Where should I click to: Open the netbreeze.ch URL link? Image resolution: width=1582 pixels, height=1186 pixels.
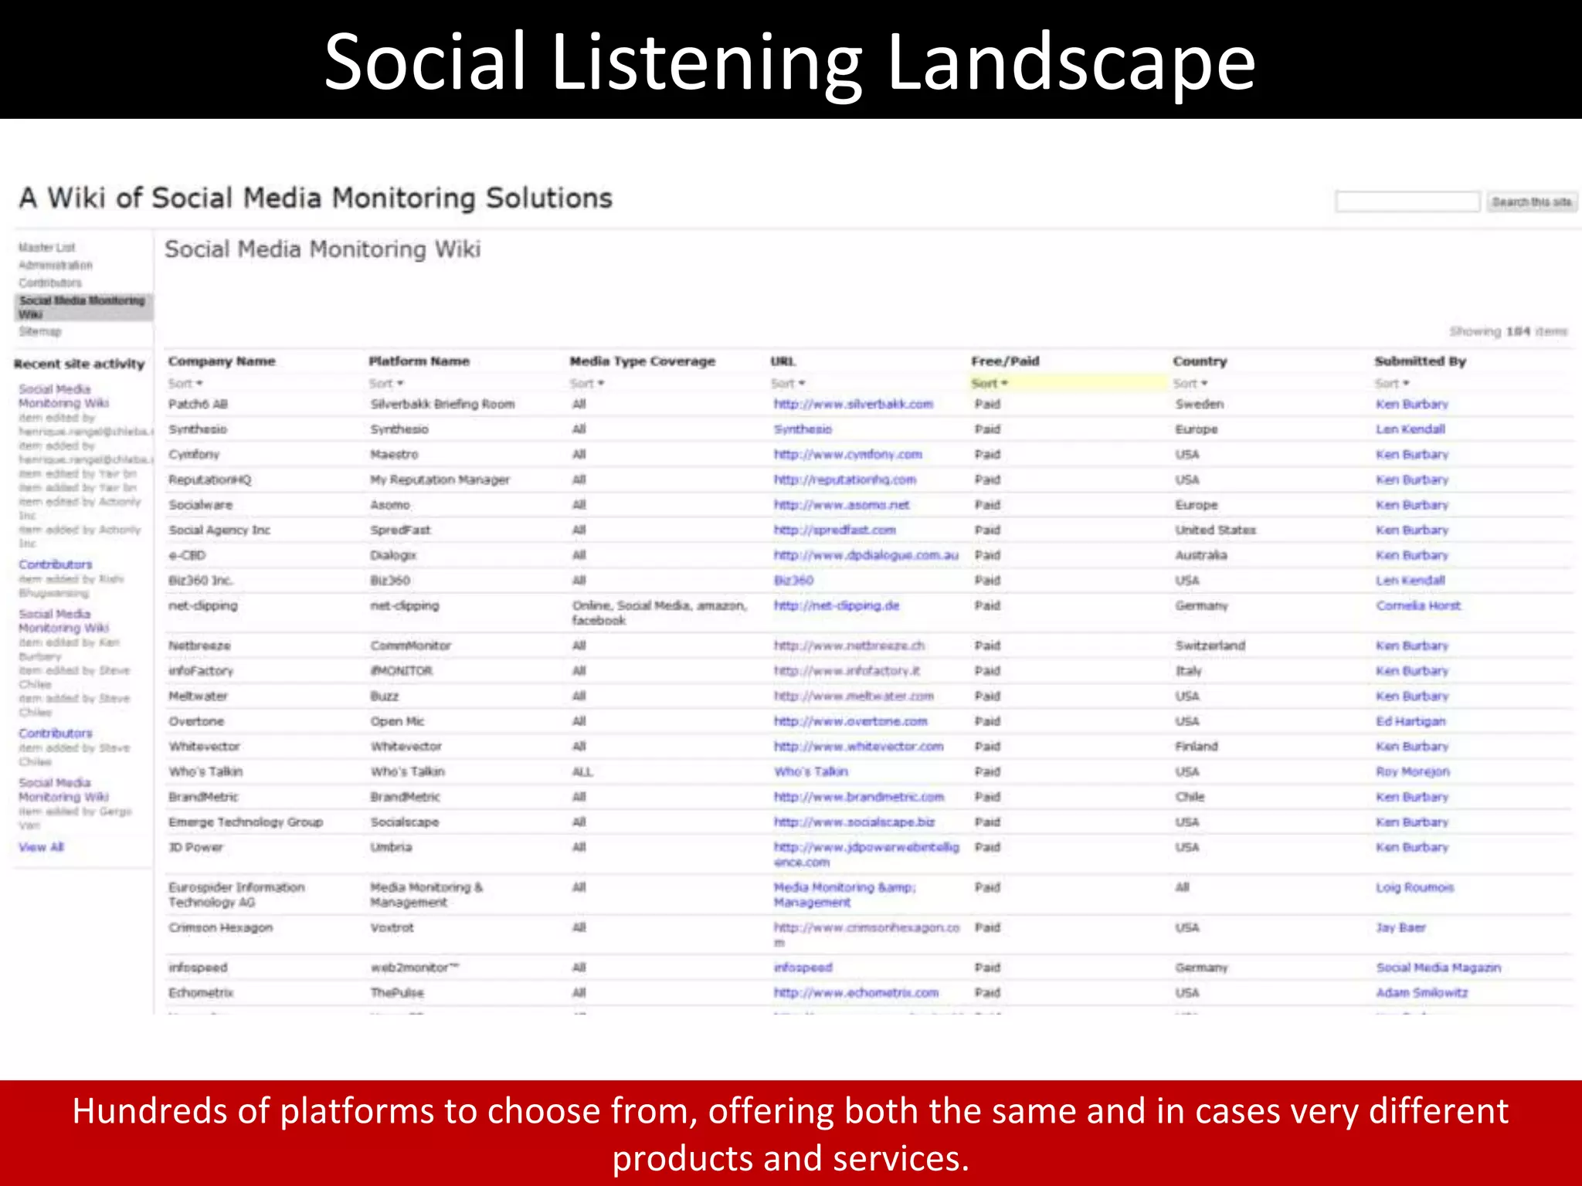coord(849,646)
